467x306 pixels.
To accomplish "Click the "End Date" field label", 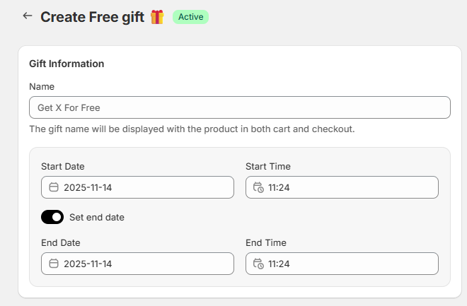I will (x=60, y=242).
